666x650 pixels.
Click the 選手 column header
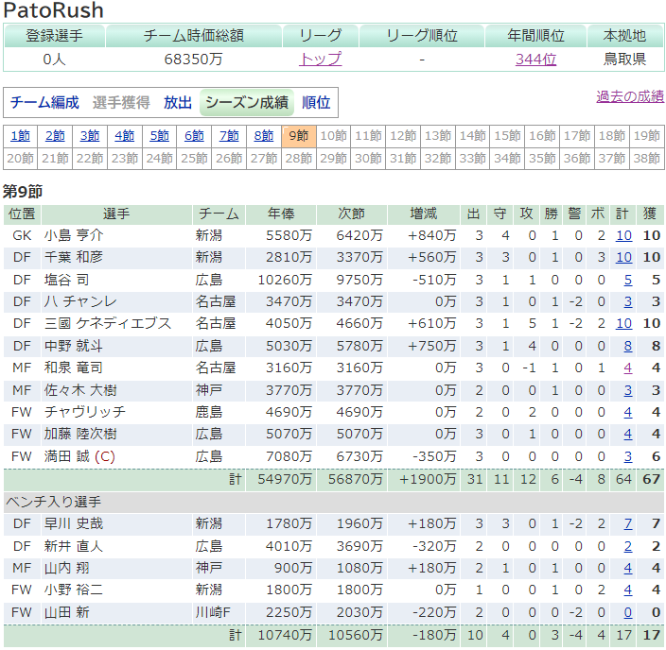(116, 214)
